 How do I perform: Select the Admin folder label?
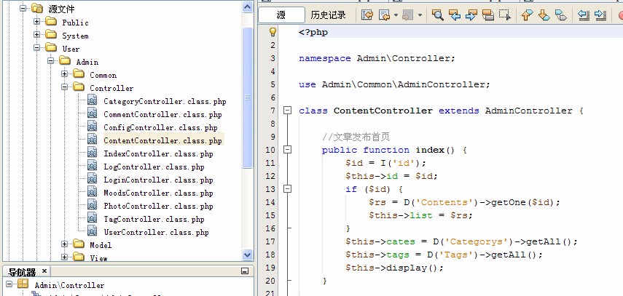pos(87,62)
